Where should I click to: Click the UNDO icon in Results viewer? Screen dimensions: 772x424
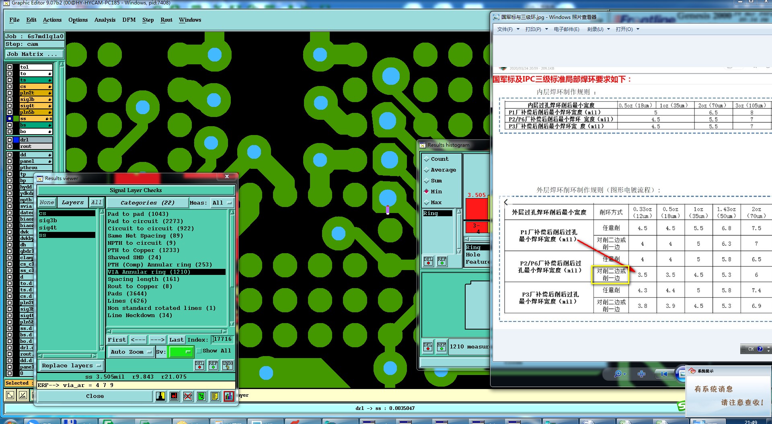(x=227, y=365)
